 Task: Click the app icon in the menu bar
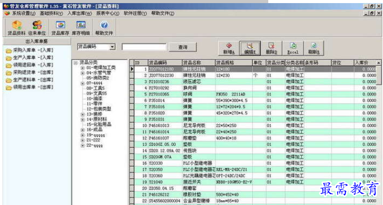7,13
